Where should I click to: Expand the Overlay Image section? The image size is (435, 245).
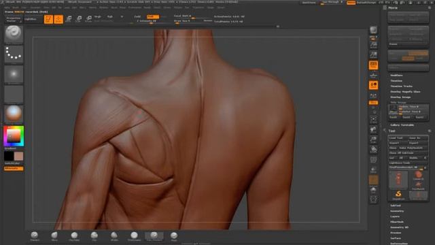pyautogui.click(x=400, y=97)
